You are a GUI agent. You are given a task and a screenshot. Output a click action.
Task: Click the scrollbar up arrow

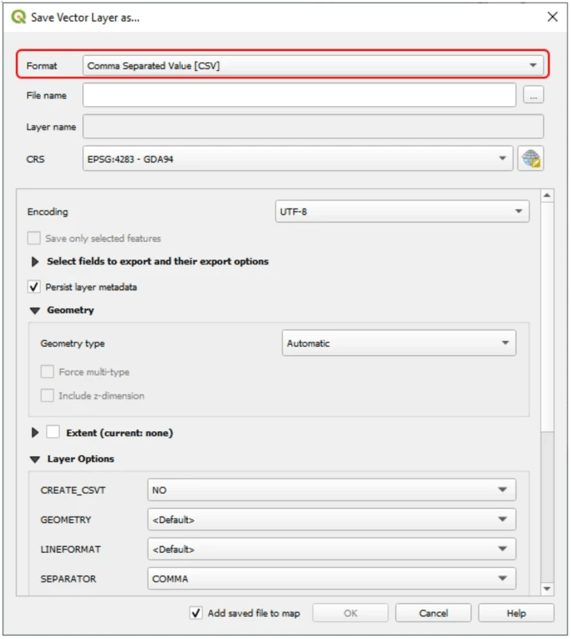pyautogui.click(x=547, y=196)
